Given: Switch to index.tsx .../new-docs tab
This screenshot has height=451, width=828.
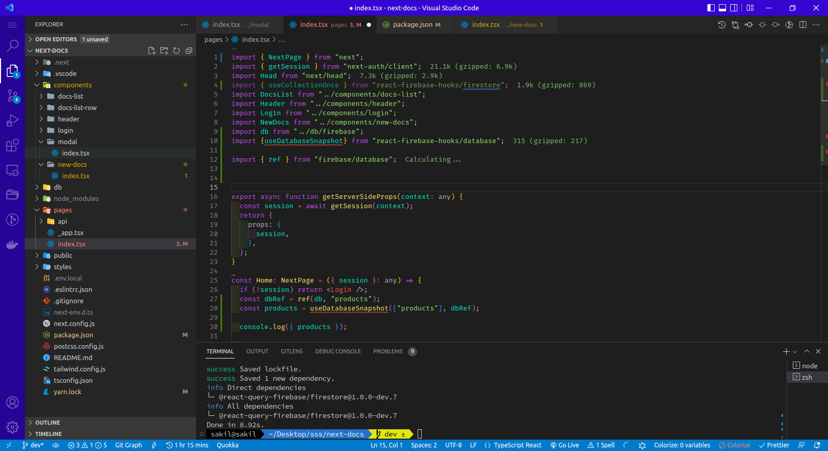Looking at the screenshot, I should 506,25.
